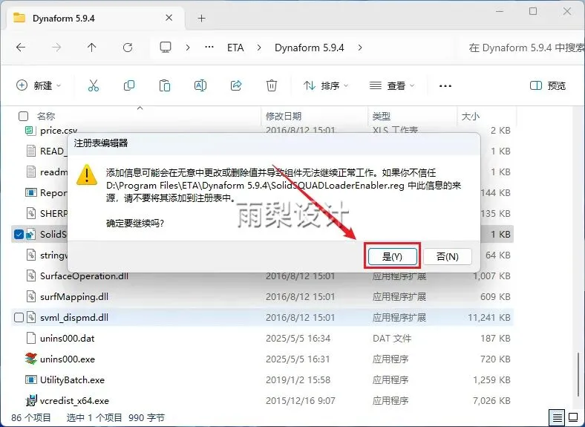
Task: Open the 新建 dropdown menu
Action: point(39,85)
